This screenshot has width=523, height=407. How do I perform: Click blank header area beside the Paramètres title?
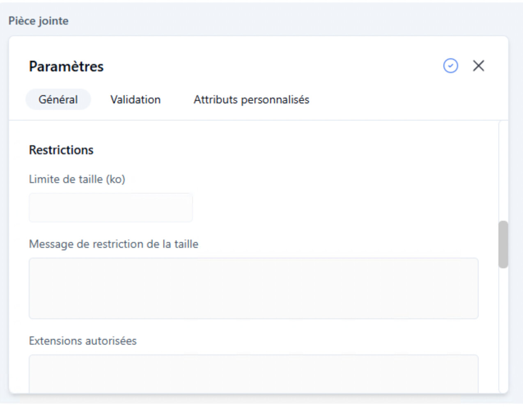tap(267, 66)
